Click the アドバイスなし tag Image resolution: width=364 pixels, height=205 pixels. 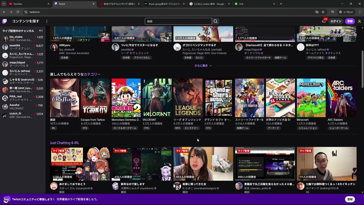[x=142, y=58]
